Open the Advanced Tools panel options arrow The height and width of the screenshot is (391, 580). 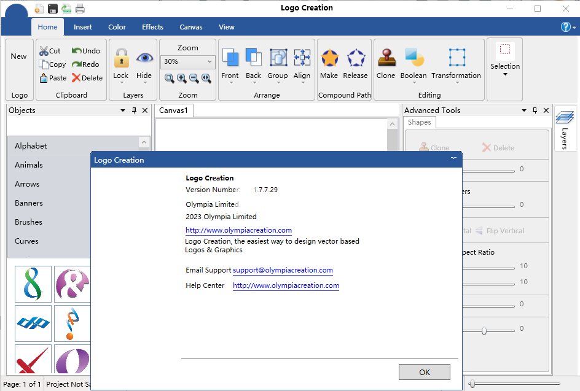point(523,110)
